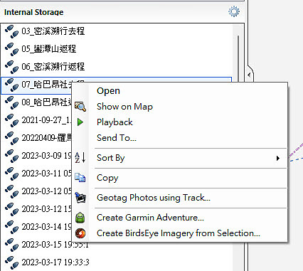Choose Create BirdsEye Imagery from Selection...
303x271 pixels.
(179, 233)
